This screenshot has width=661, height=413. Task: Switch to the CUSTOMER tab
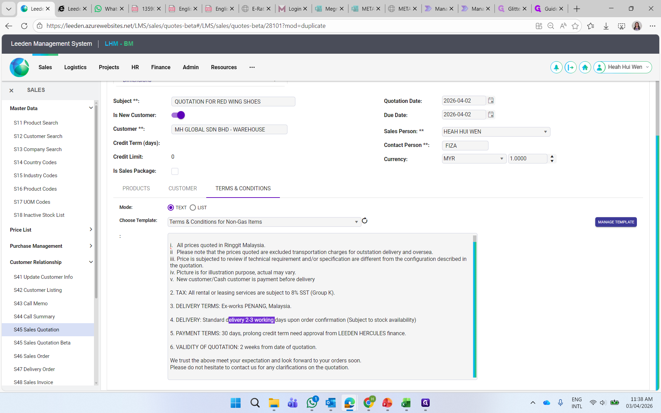point(183,189)
